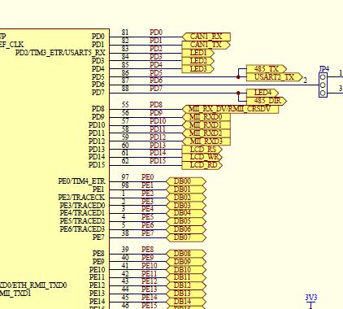Click the LED3 port symbol
Screen dimensions: 343x309
tap(198, 69)
